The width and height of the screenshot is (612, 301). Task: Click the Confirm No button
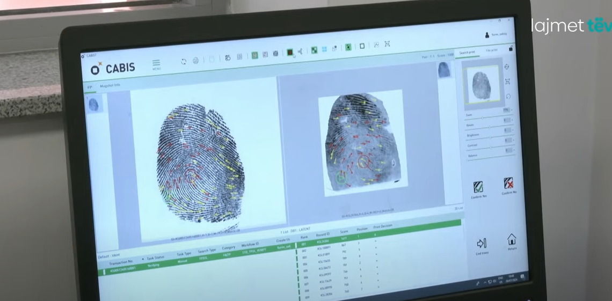(x=508, y=186)
